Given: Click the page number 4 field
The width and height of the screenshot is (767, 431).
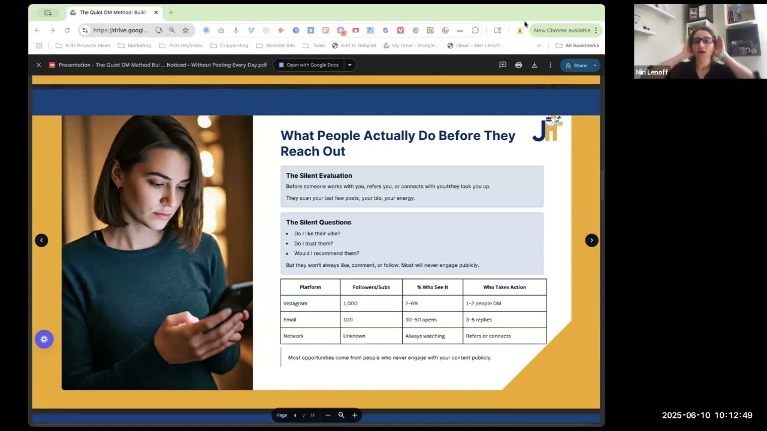Looking at the screenshot, I should (x=295, y=415).
